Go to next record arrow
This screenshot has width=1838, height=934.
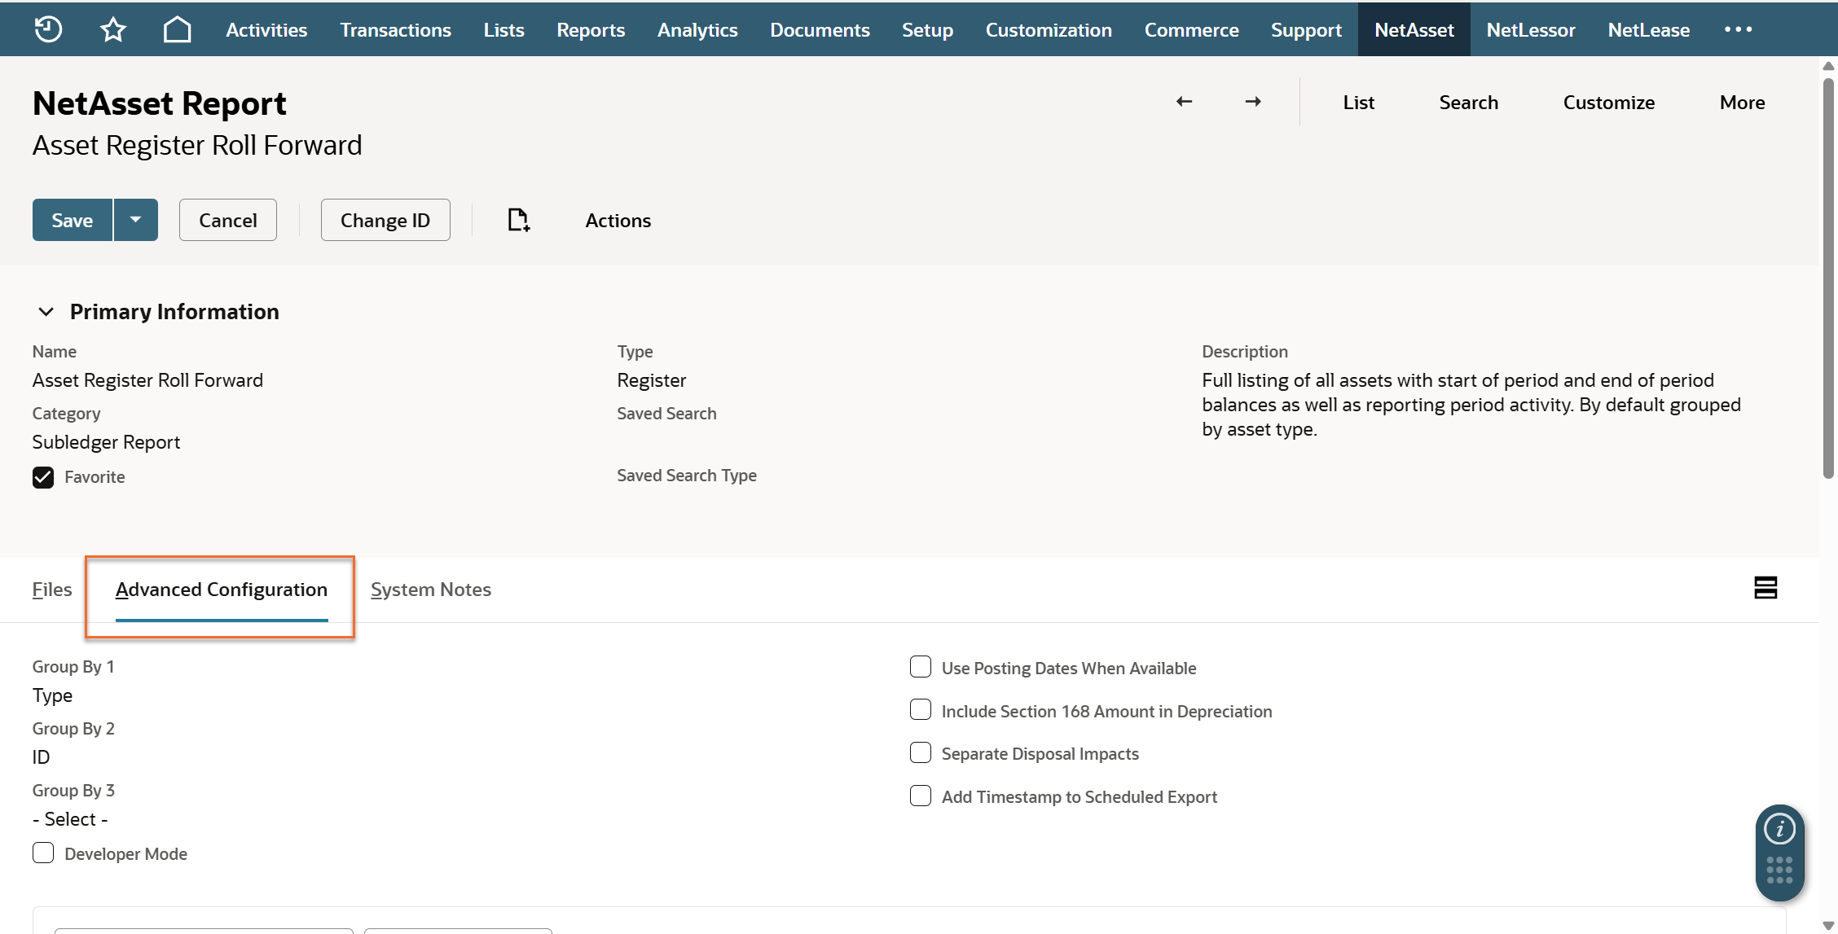1253,102
